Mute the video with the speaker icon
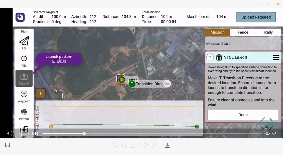This screenshot has width=283, height=155. [x=9, y=134]
